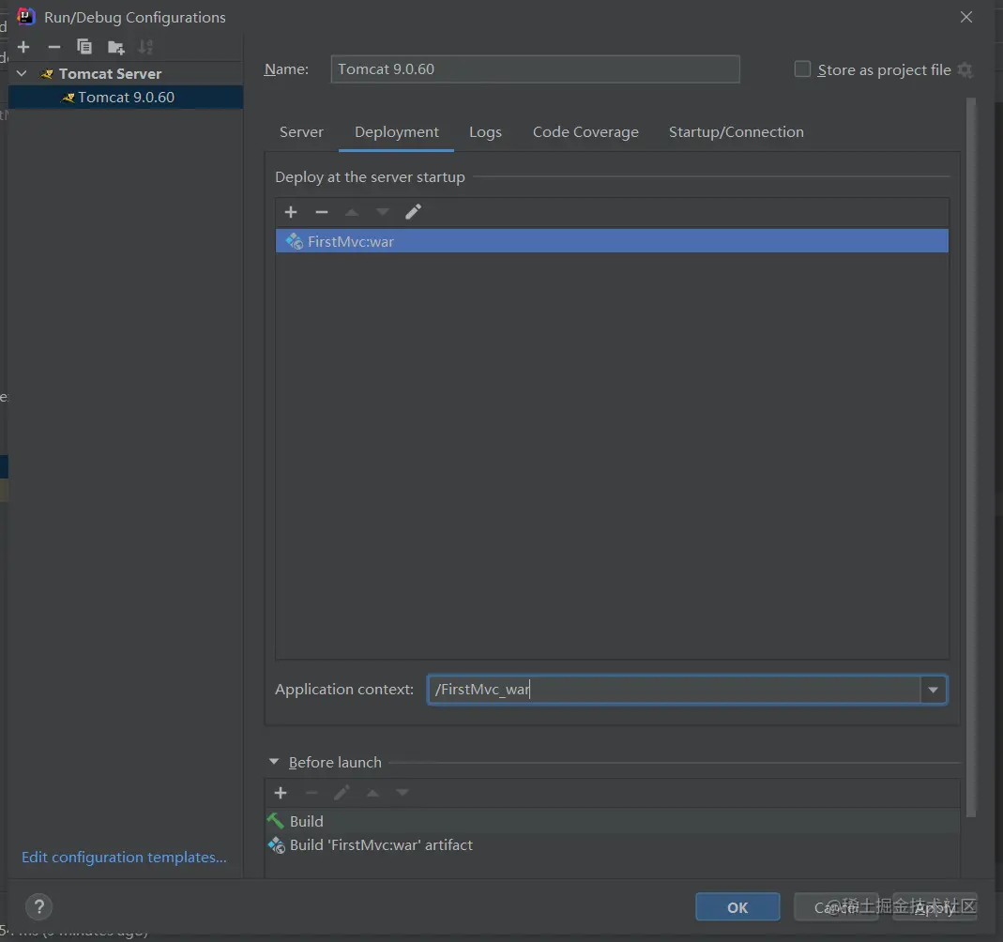This screenshot has height=942, width=1003.
Task: Move the Before launch task up
Action: (x=372, y=793)
